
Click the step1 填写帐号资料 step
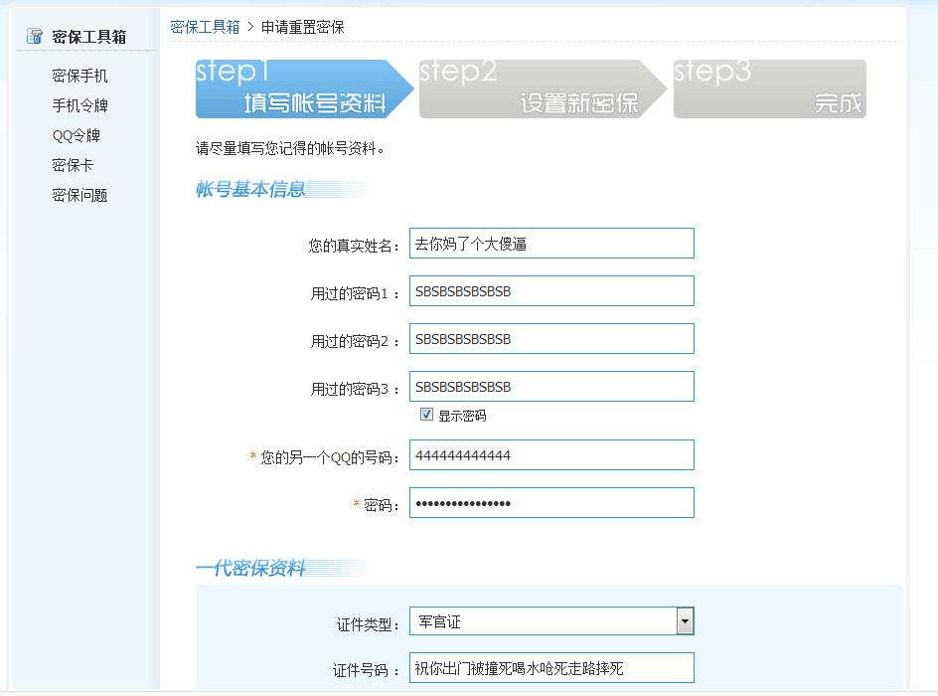[298, 89]
